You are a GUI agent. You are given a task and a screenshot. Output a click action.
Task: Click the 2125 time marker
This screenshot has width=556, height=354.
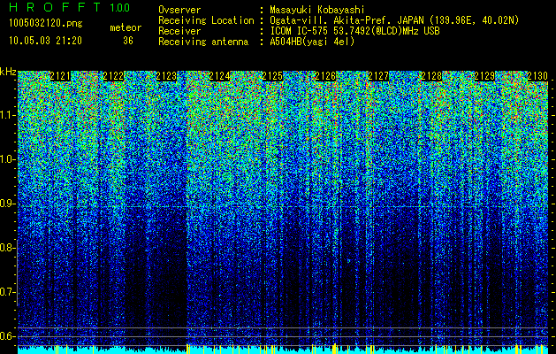[x=272, y=76]
